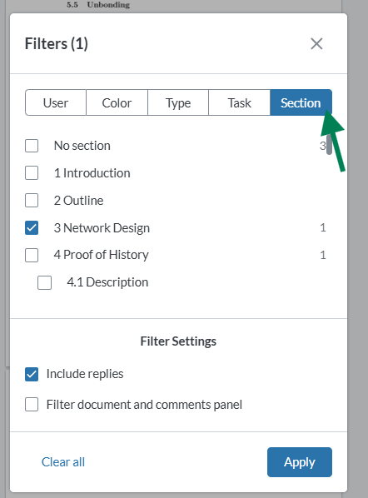The image size is (368, 498).
Task: Apply the selected filters
Action: [x=300, y=462]
